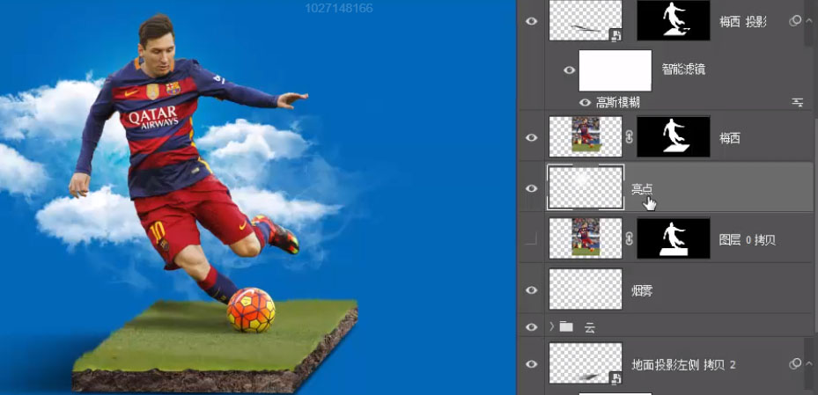This screenshot has width=818, height=395.
Task: Select the 梅西 layer mask thumbnail
Action: pyautogui.click(x=674, y=136)
